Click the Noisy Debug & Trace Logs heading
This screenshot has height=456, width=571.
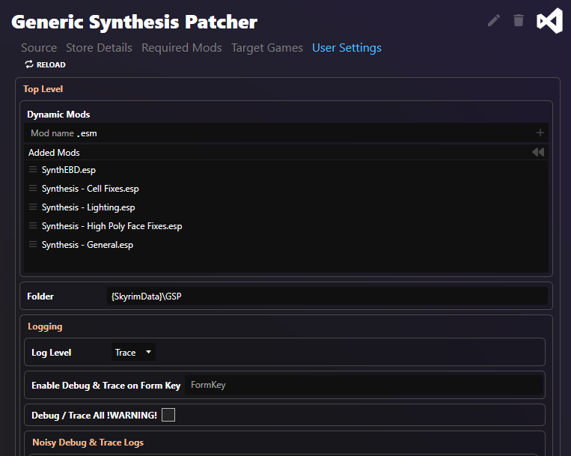coord(88,443)
